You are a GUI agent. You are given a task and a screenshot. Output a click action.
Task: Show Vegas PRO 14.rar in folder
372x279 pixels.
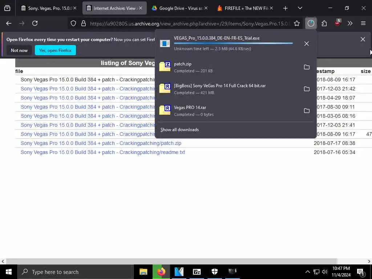pos(307,111)
